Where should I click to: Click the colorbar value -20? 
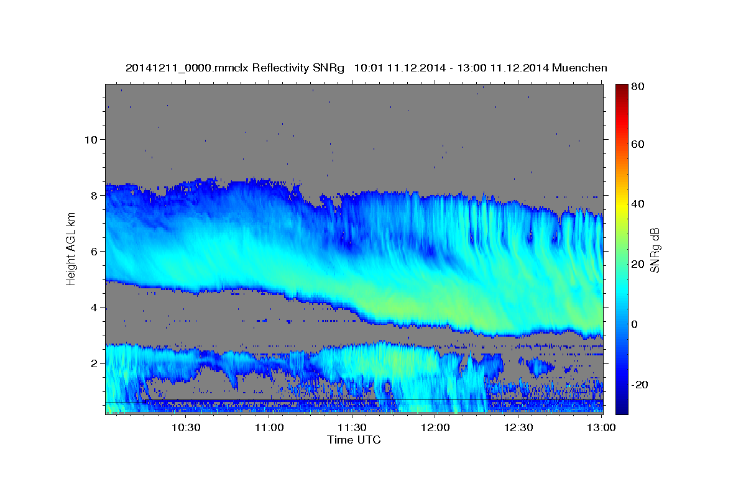639,385
